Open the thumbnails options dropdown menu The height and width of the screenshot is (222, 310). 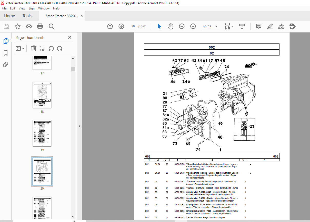coord(20,48)
